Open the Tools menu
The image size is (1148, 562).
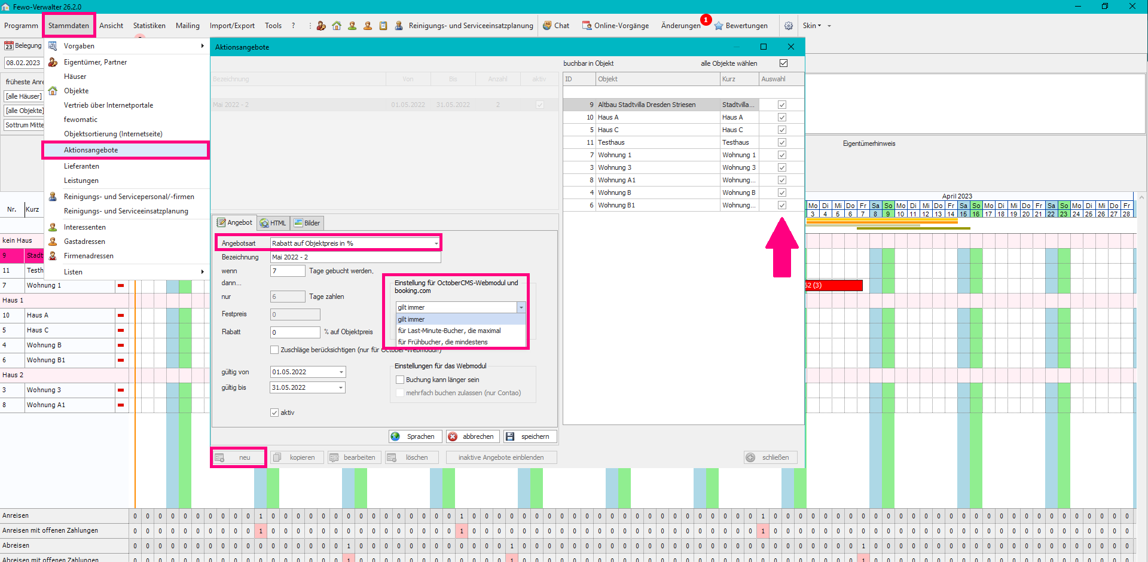pyautogui.click(x=273, y=26)
